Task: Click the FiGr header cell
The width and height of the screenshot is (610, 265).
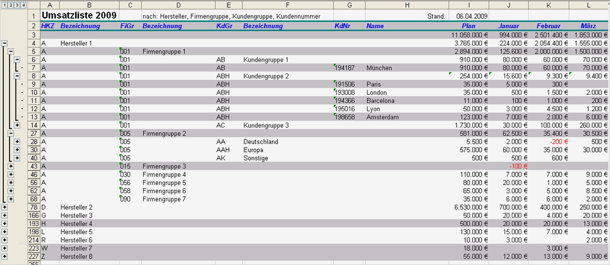Action: click(130, 26)
